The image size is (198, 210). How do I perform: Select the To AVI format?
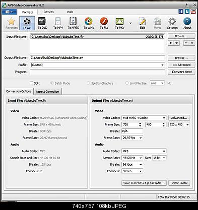27,23
